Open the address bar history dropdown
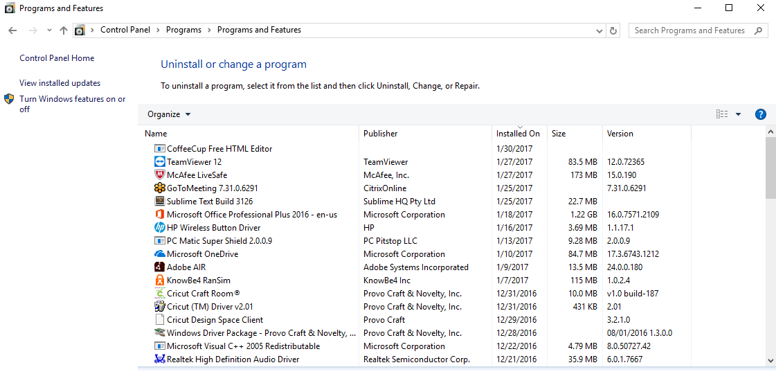The image size is (776, 374). [599, 30]
